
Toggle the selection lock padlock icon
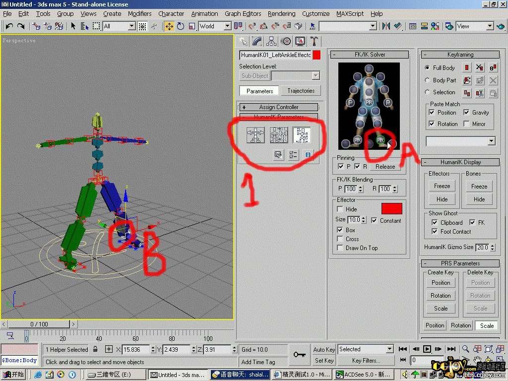coord(95,349)
